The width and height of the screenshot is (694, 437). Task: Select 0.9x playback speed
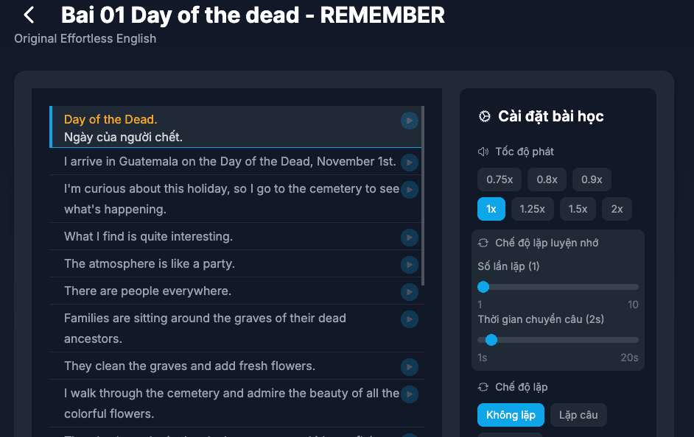[592, 180]
